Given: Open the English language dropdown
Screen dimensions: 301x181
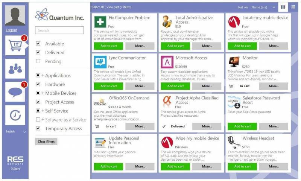Looking at the screenshot, I should point(16,131).
